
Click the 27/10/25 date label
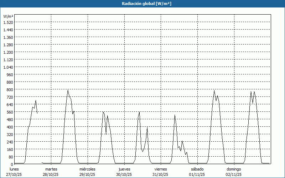[x=14, y=174]
